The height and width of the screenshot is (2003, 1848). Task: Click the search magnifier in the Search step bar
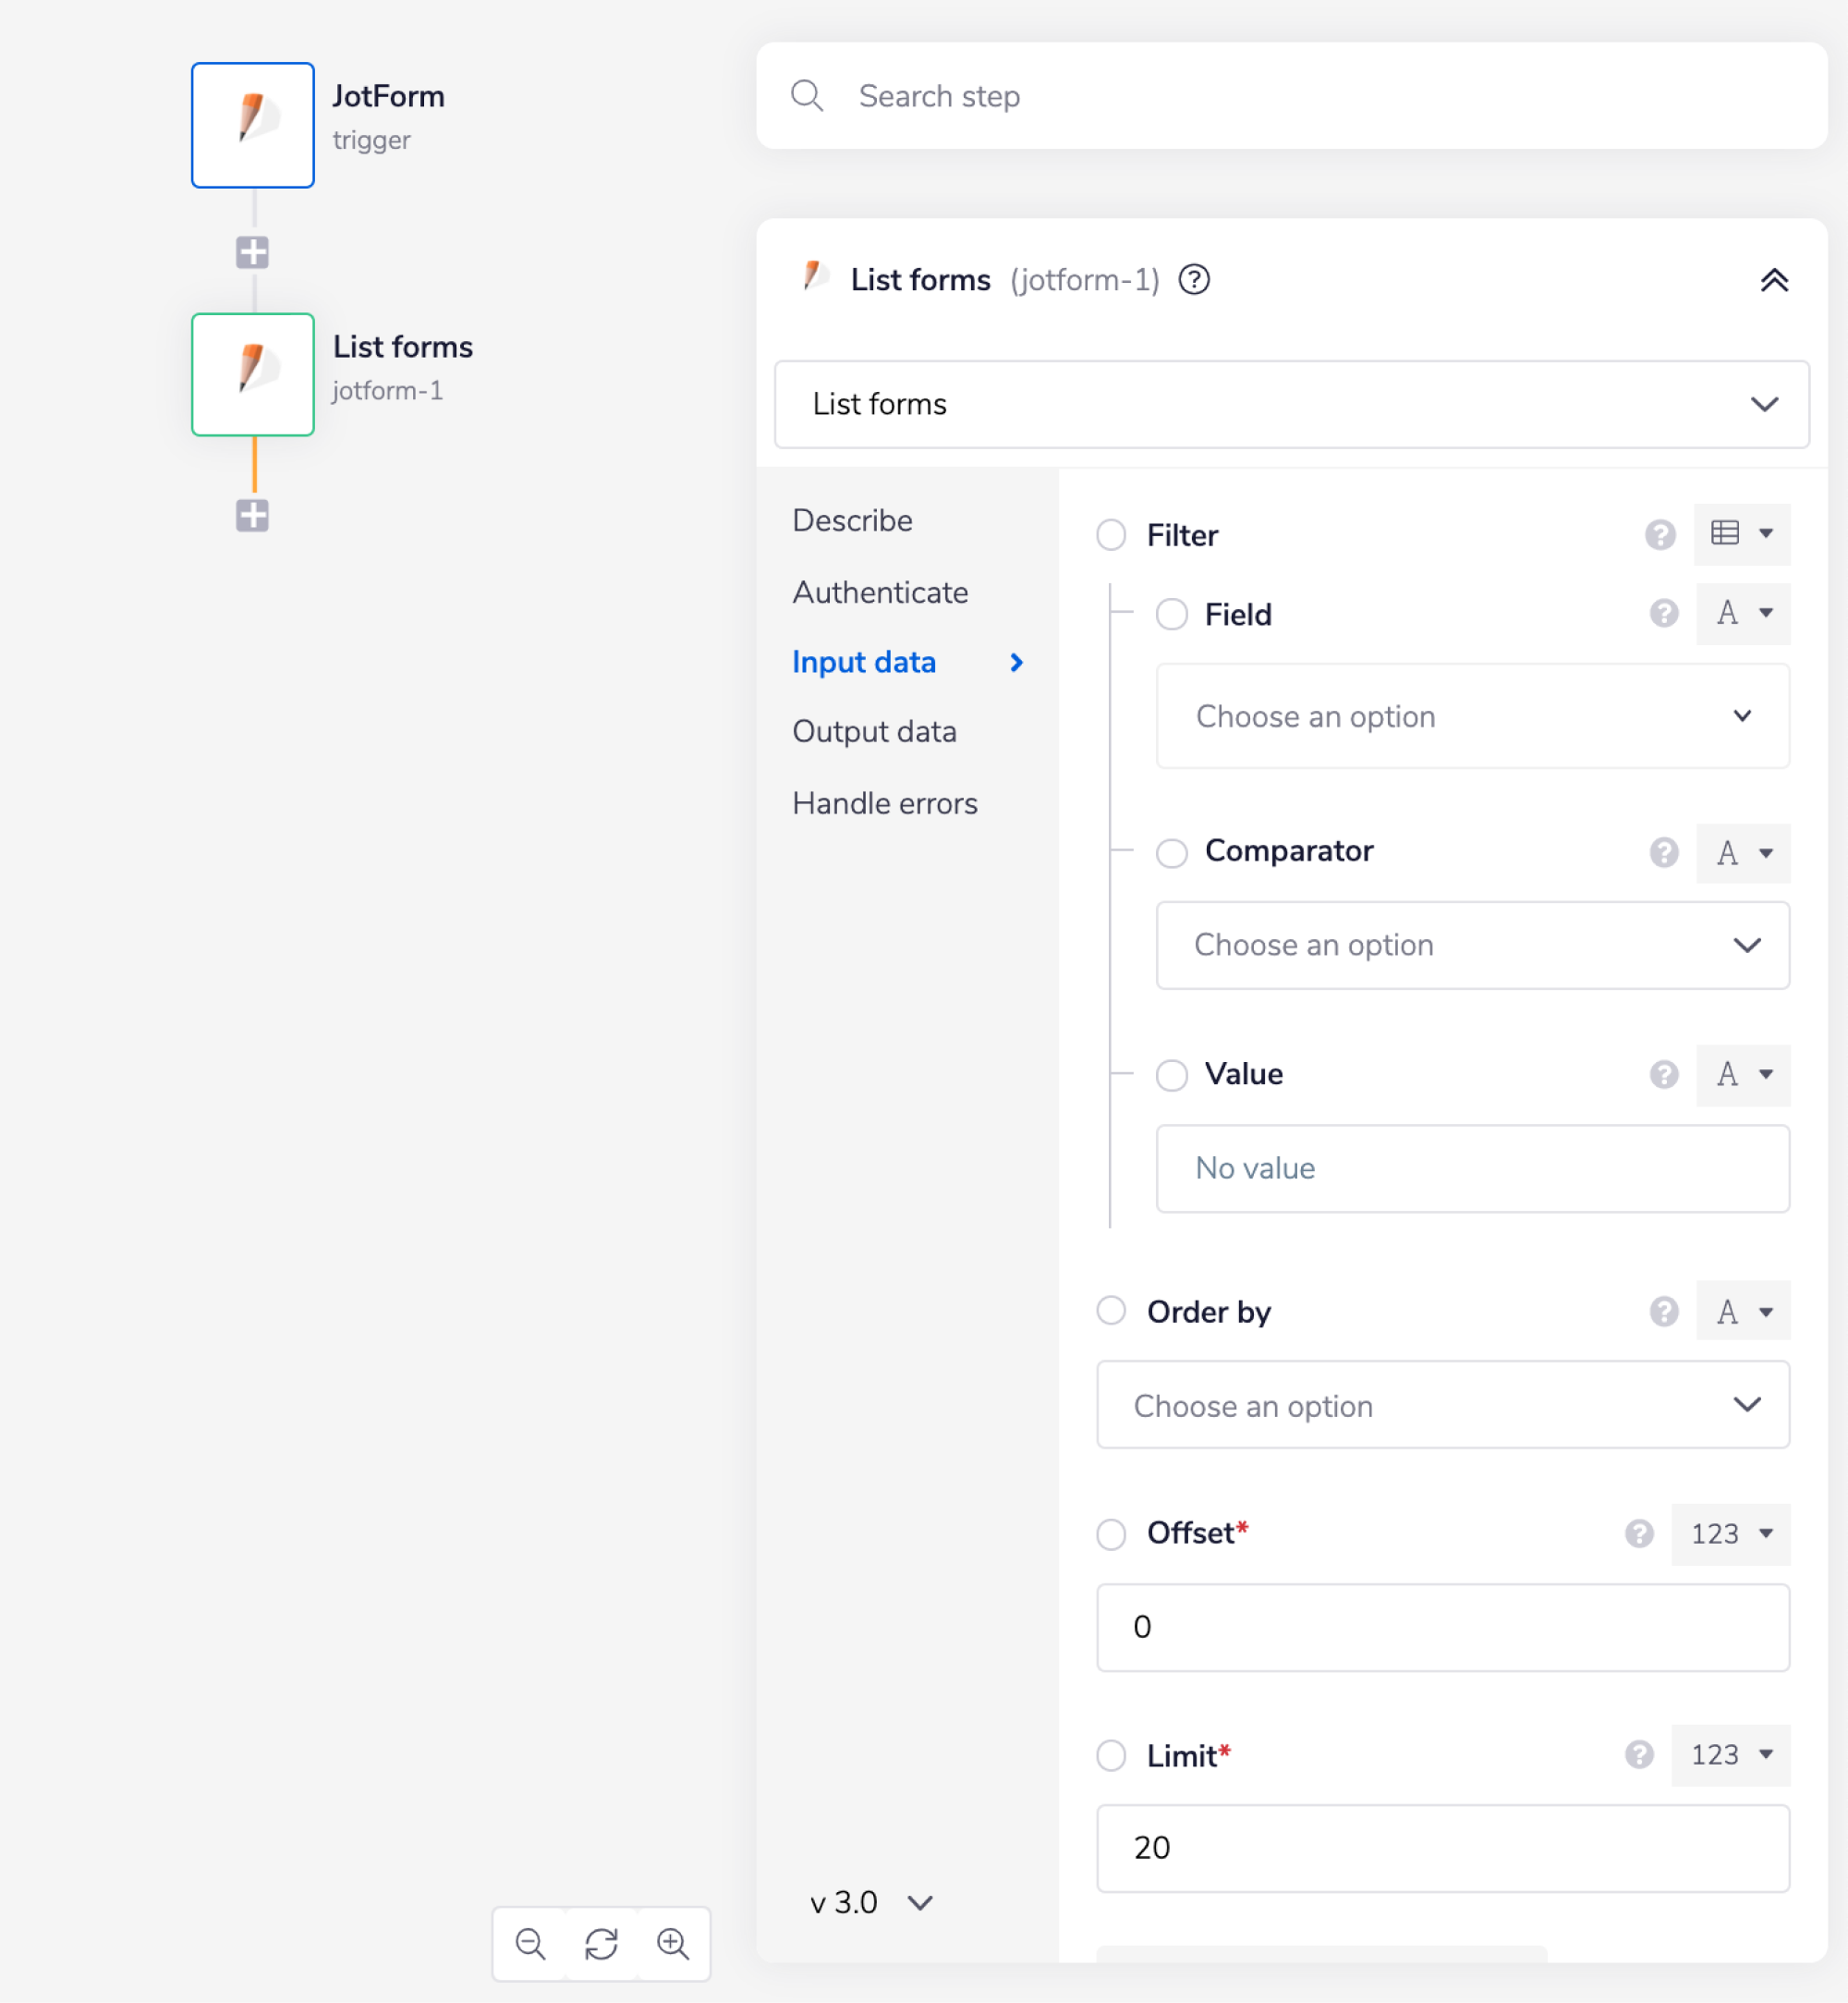point(808,95)
